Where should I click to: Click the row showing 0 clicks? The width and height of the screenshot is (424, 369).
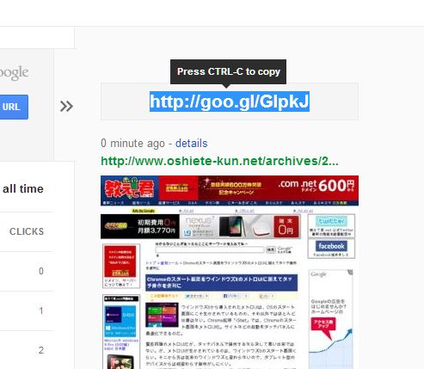click(x=27, y=271)
